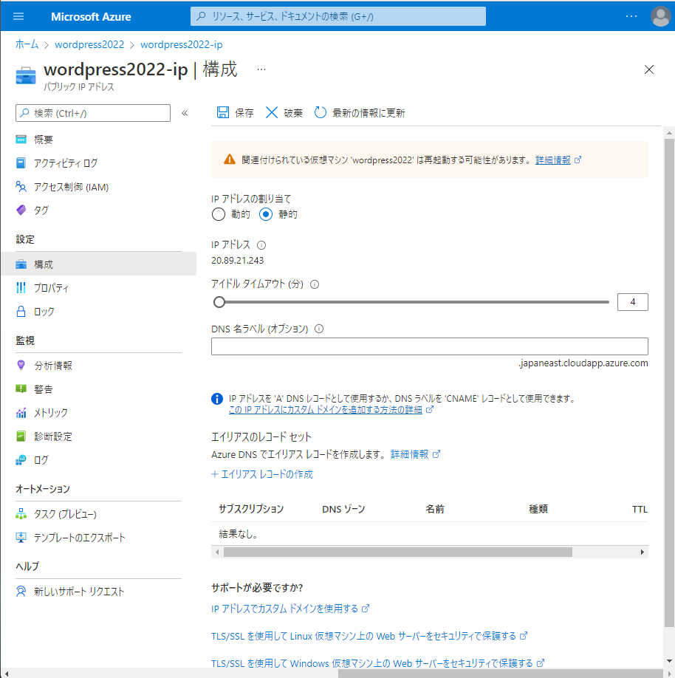Click the DNS 名ラベル input field
This screenshot has height=678, width=675.
pyautogui.click(x=429, y=346)
